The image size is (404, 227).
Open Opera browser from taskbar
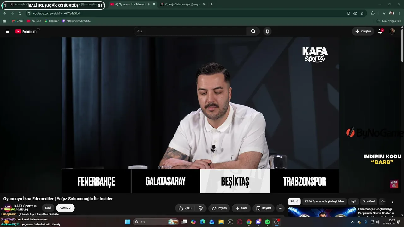(240, 222)
